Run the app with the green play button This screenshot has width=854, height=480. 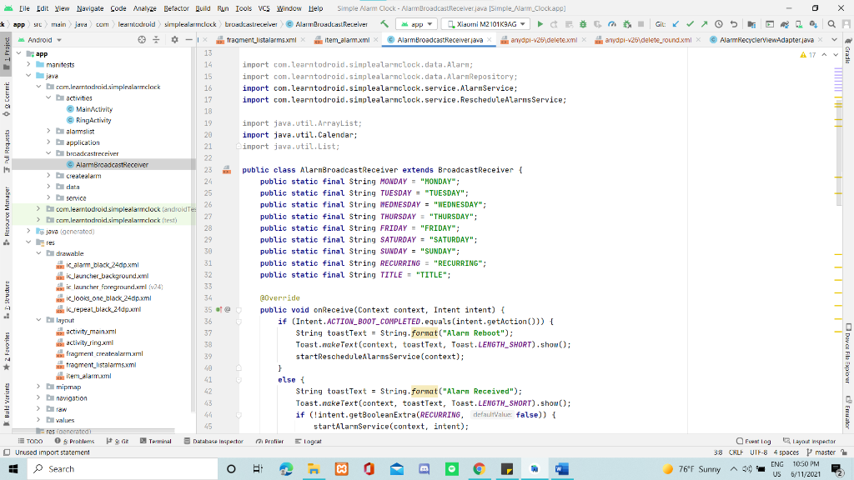pyautogui.click(x=540, y=23)
